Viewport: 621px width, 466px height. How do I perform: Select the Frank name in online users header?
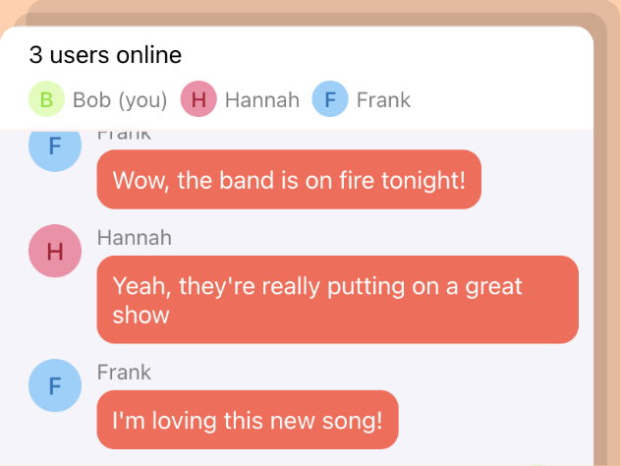pyautogui.click(x=383, y=100)
